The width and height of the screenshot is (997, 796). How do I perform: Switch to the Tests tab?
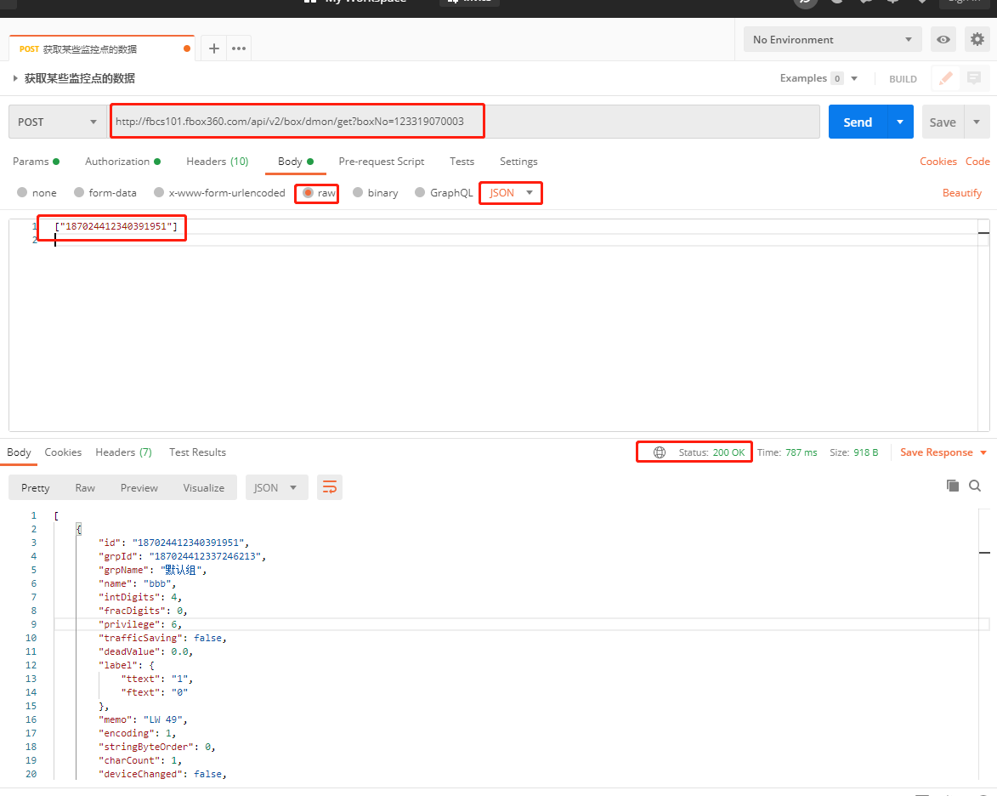pos(462,162)
